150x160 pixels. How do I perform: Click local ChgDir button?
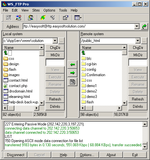[x=55, y=48]
